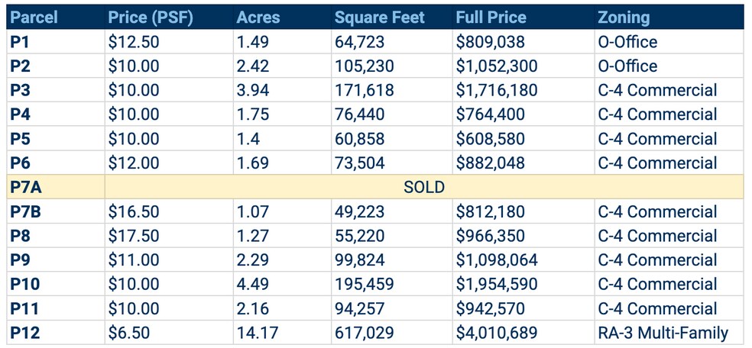The height and width of the screenshot is (348, 752).
Task: Click the O-Office zoning cell for P2
Action: click(x=627, y=66)
